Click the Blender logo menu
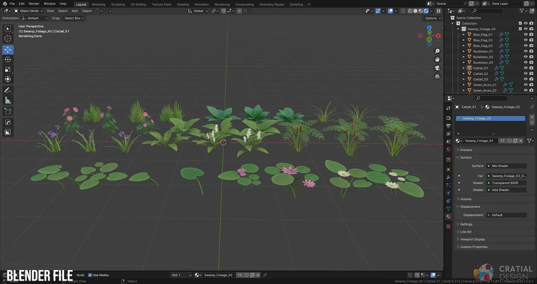 (4, 4)
